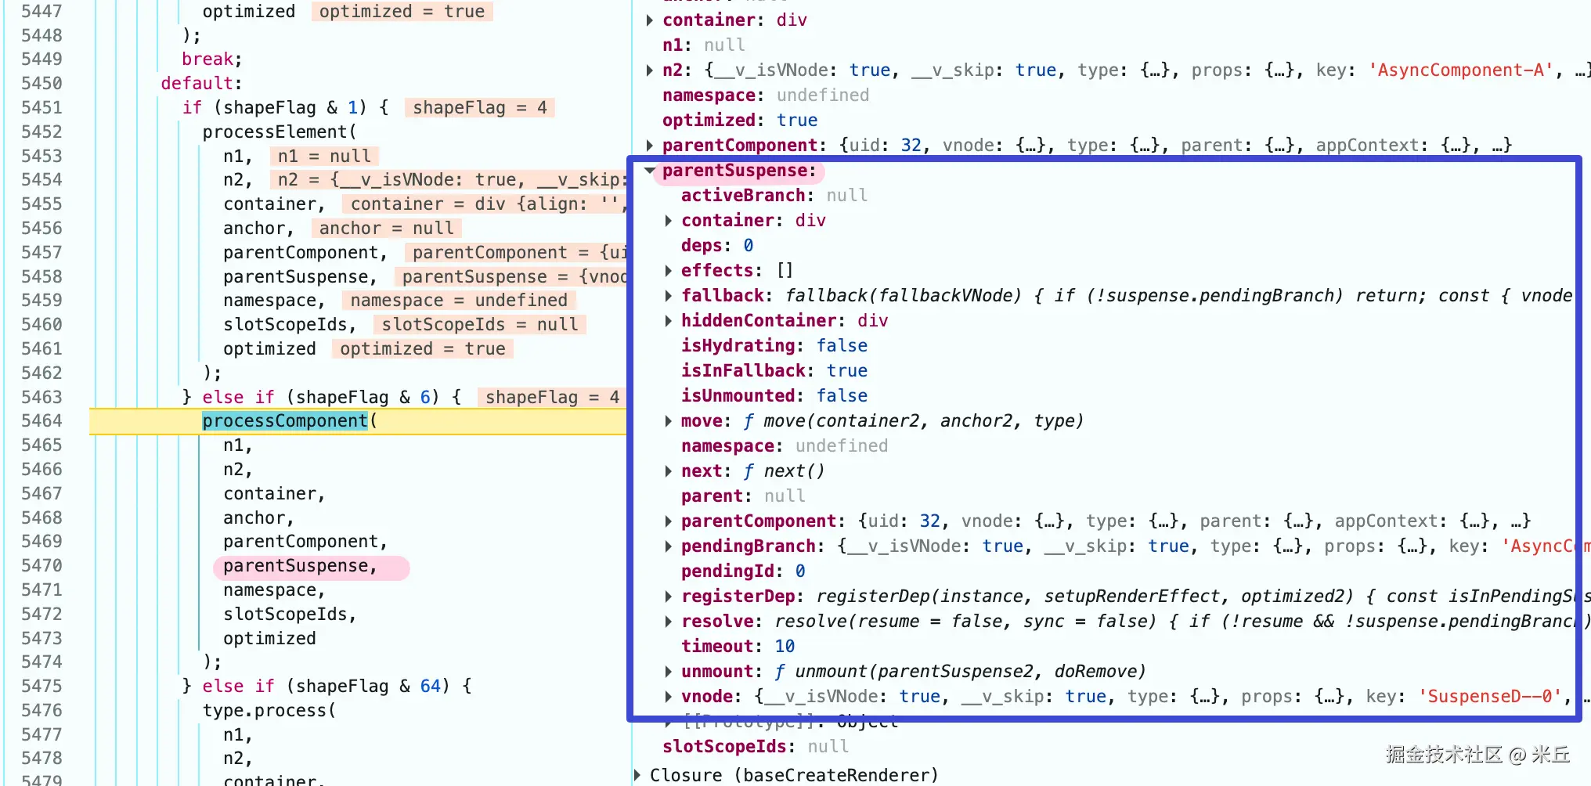Click line number 5475 in the gutter
This screenshot has width=1591, height=786.
[41, 686]
